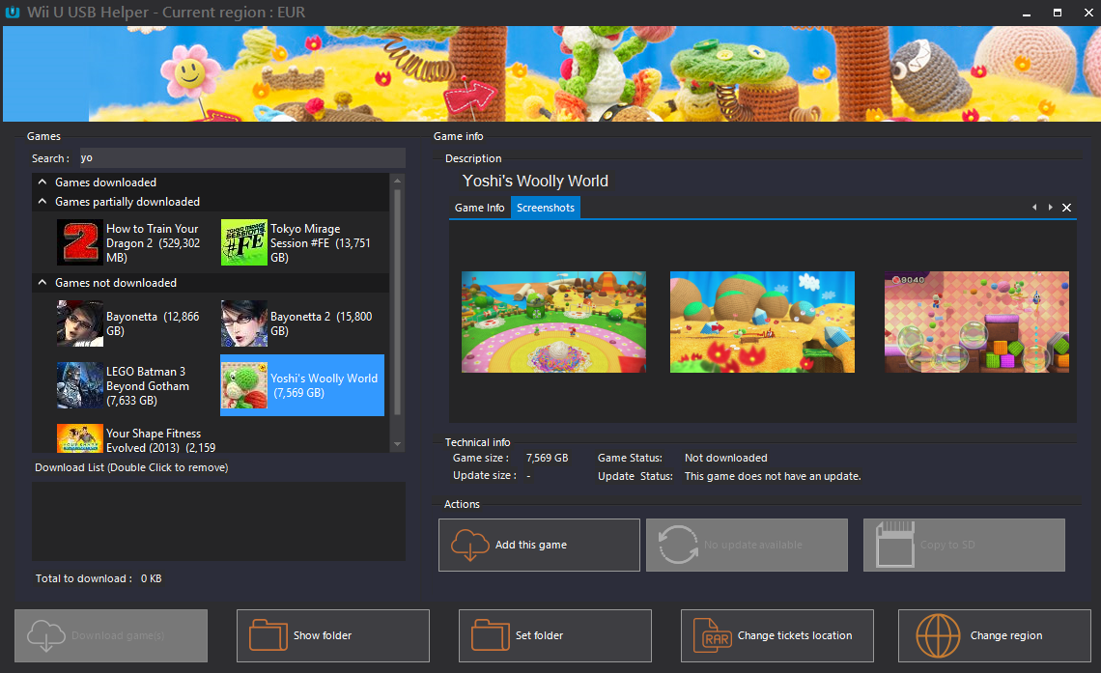Switch to the Game Info tab
1101x673 pixels.
pyautogui.click(x=480, y=208)
